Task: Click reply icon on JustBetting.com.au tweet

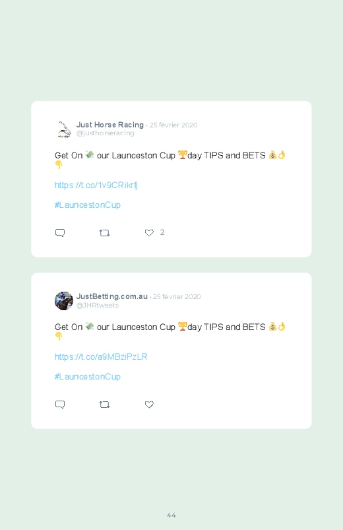Action: [60, 405]
